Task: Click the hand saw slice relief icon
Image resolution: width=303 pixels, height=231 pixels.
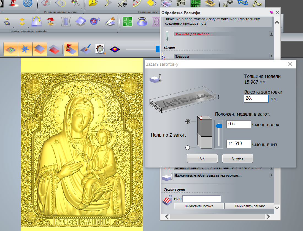Action: [x=110, y=21]
